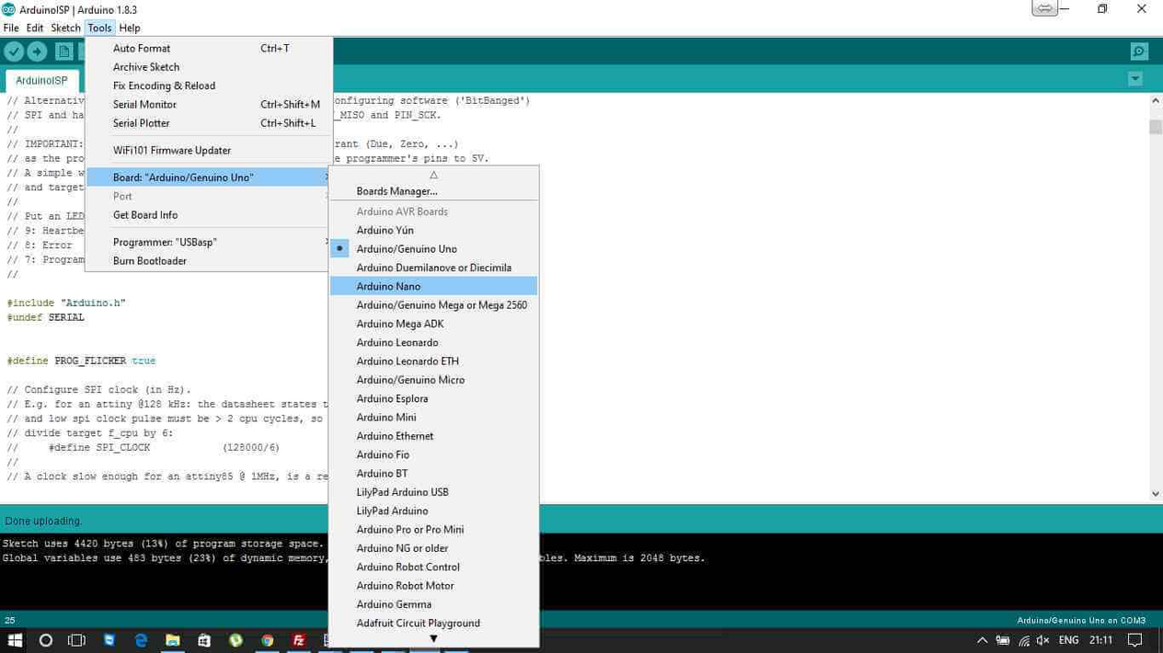Open the File menu
The height and width of the screenshot is (653, 1163).
(x=11, y=29)
